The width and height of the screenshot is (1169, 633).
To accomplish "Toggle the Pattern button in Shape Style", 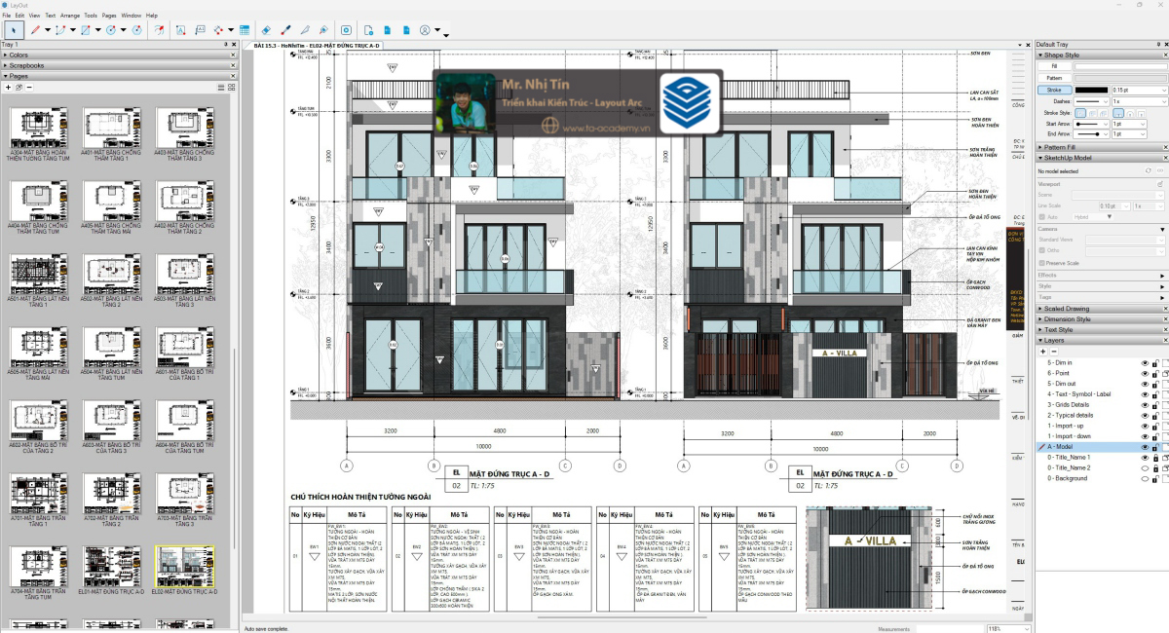I will 1054,78.
